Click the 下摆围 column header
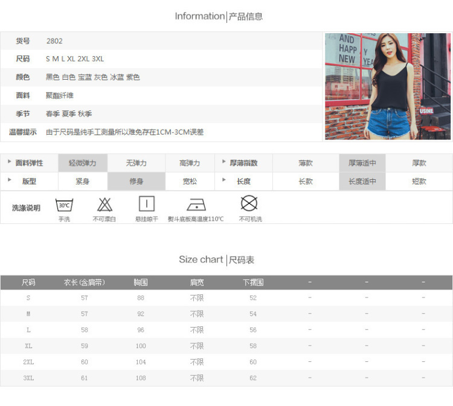Screen dimensions: 453x406 [253, 282]
